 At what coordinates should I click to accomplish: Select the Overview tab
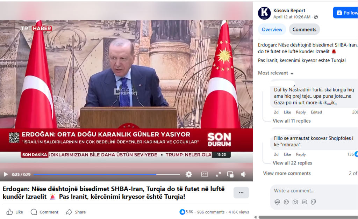[x=272, y=29]
